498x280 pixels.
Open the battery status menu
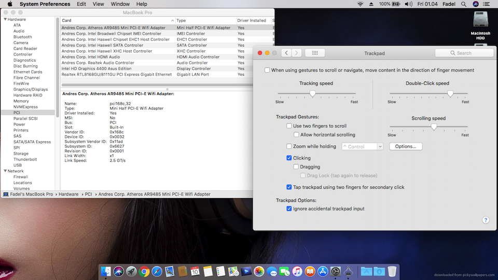(x=390, y=4)
